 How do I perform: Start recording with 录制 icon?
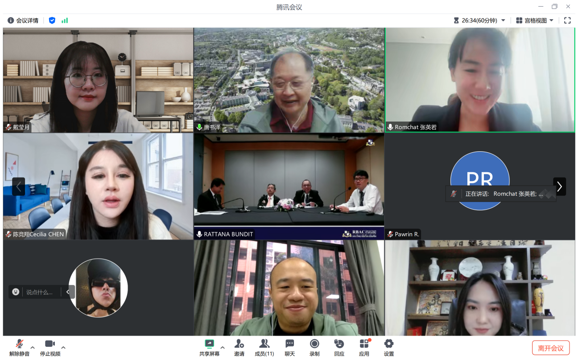pyautogui.click(x=314, y=344)
